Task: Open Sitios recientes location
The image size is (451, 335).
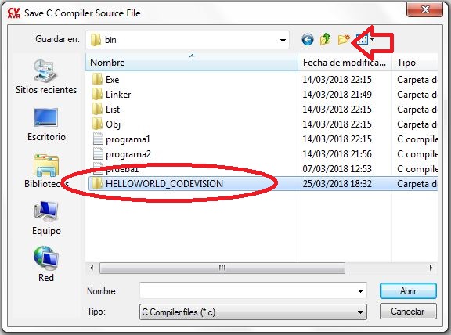Action: (x=46, y=77)
